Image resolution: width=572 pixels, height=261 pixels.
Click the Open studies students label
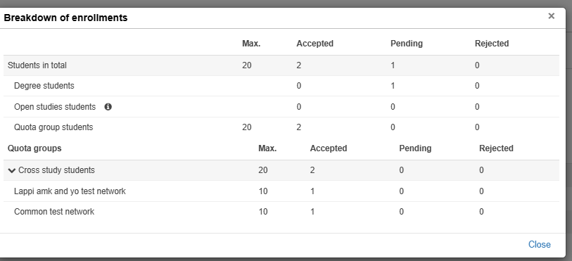(x=55, y=107)
